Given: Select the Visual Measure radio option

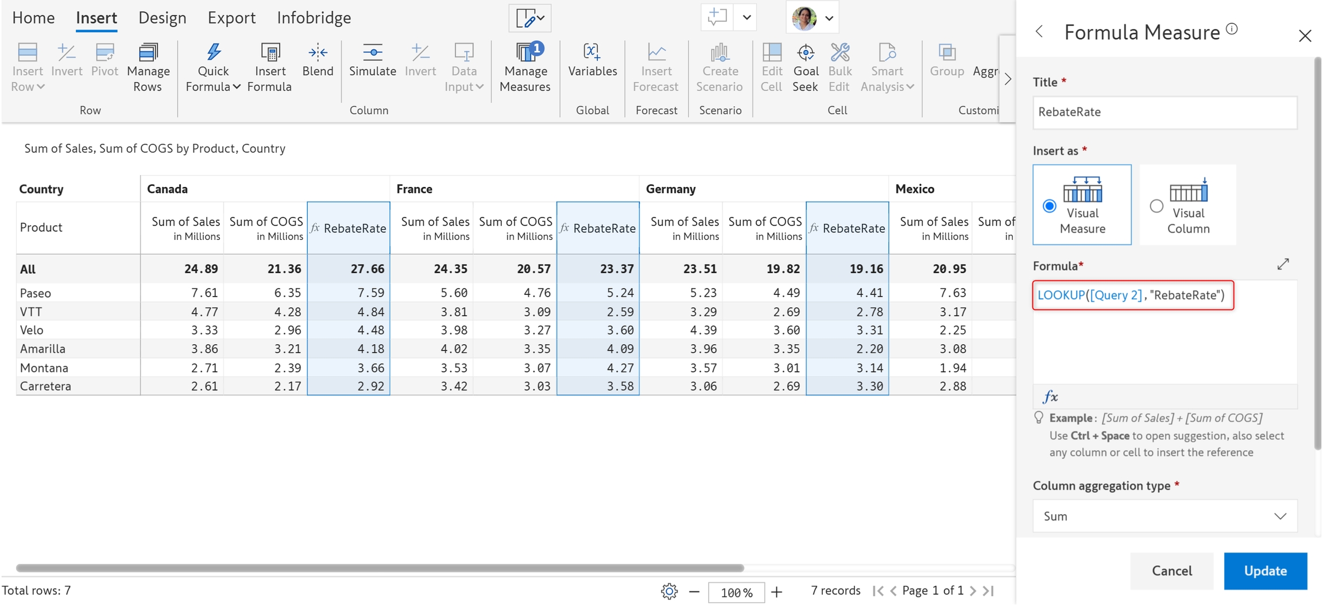Looking at the screenshot, I should tap(1049, 206).
